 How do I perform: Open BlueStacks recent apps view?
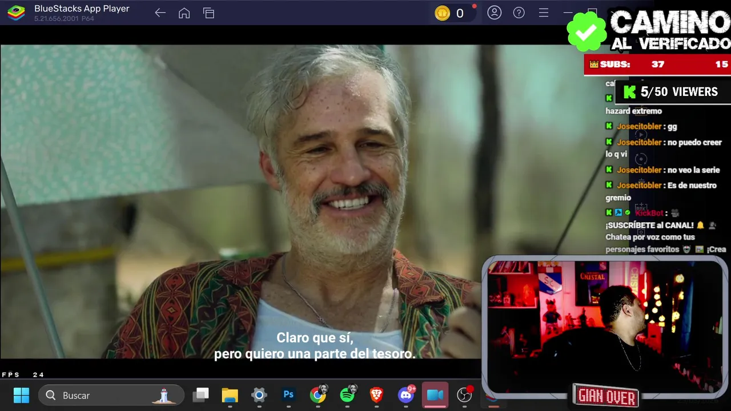(209, 13)
